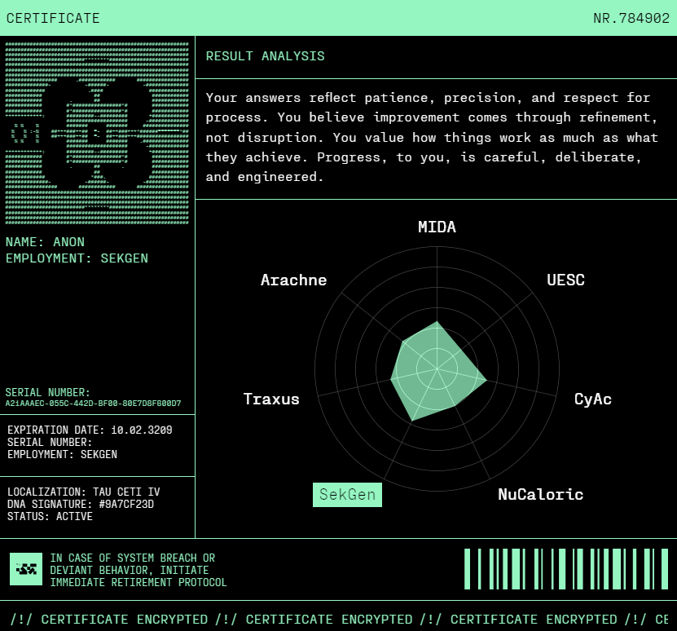Click the result analysis description paragraph

432,138
